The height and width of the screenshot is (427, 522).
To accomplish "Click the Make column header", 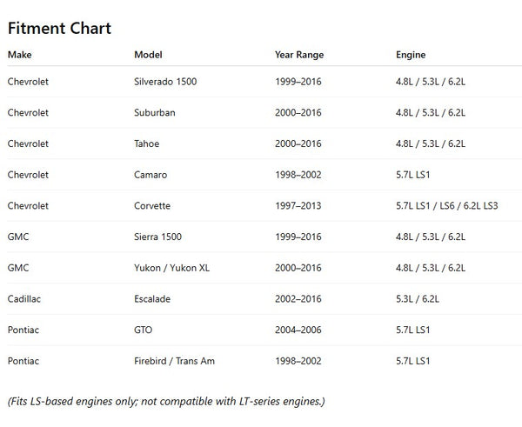I will pos(18,55).
